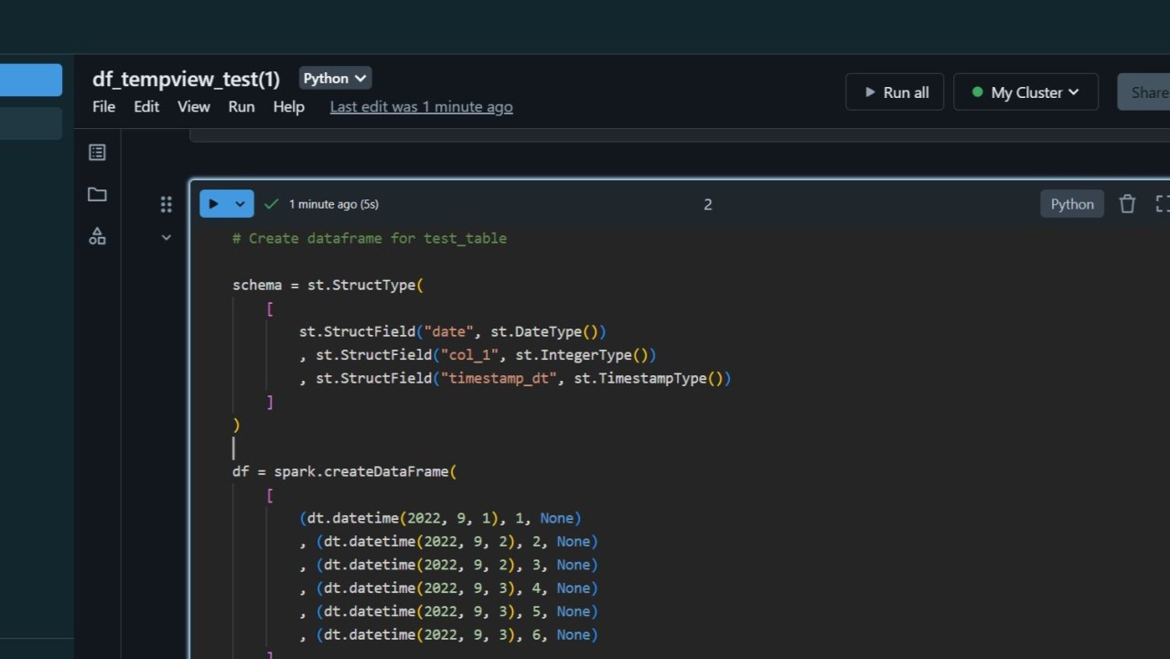Click the green success checkmark status icon
This screenshot has height=659, width=1170.
tap(271, 204)
